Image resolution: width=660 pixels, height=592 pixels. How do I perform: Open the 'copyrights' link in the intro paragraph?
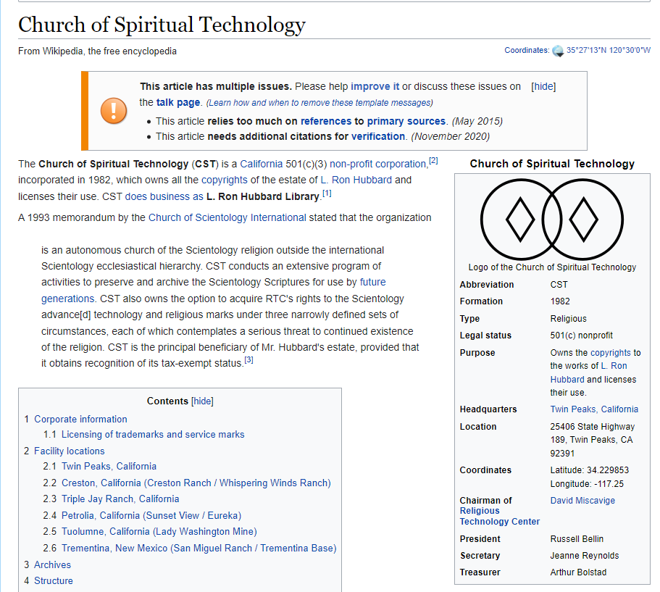coord(225,180)
